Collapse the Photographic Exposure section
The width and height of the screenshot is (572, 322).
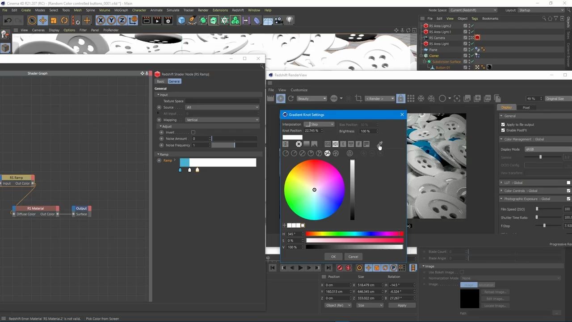point(501,199)
